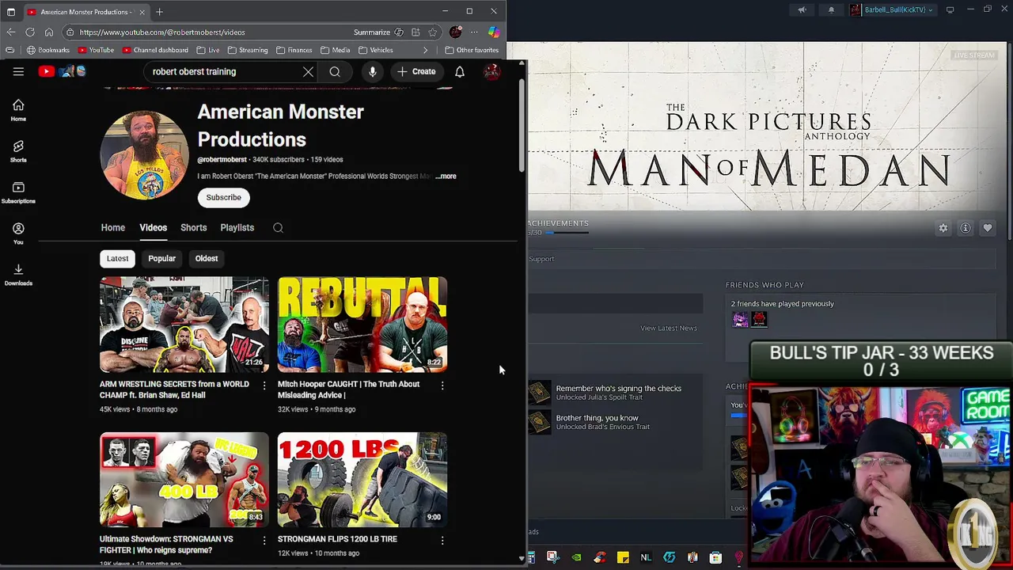
Task: Go to Home in YouTube sidebar
Action: (18, 110)
